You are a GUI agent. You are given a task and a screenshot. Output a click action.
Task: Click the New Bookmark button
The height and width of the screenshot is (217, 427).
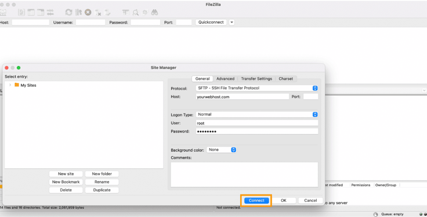click(66, 182)
